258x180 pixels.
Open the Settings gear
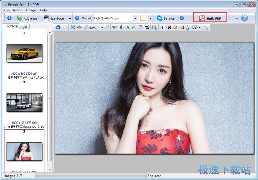[159, 18]
